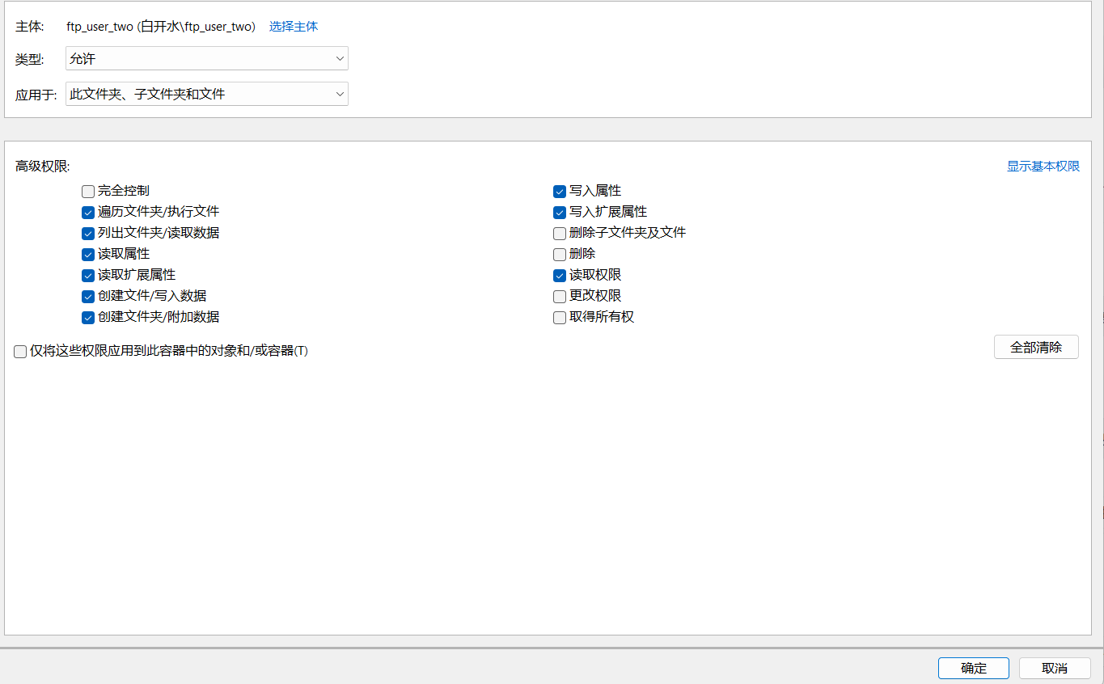Uncheck 遍历文件夹/执行文件 permission
This screenshot has height=684, width=1104.
point(88,213)
